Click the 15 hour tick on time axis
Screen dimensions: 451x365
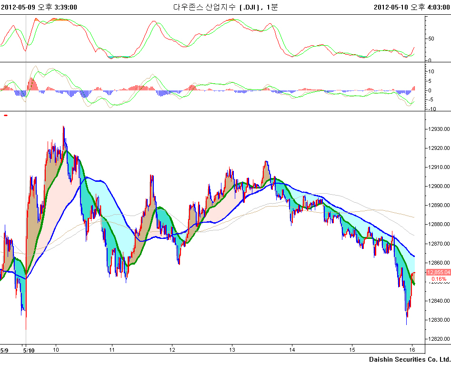(352, 350)
